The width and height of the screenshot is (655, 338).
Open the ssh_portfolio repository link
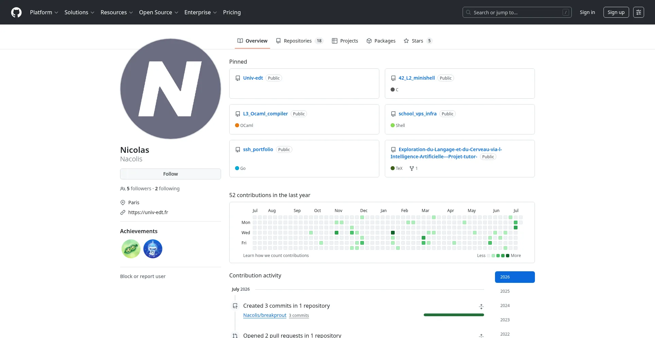(x=258, y=149)
